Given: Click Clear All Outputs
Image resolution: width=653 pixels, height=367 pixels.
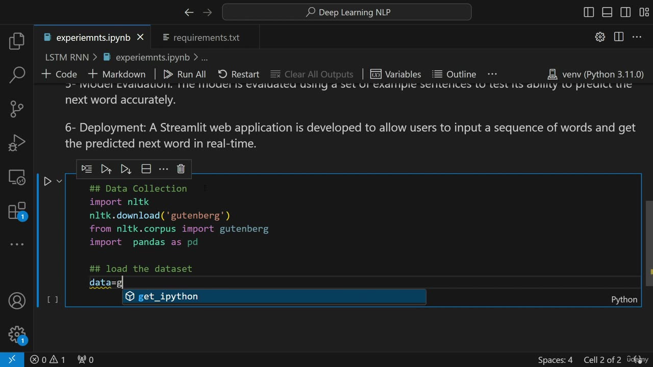Looking at the screenshot, I should tap(312, 74).
